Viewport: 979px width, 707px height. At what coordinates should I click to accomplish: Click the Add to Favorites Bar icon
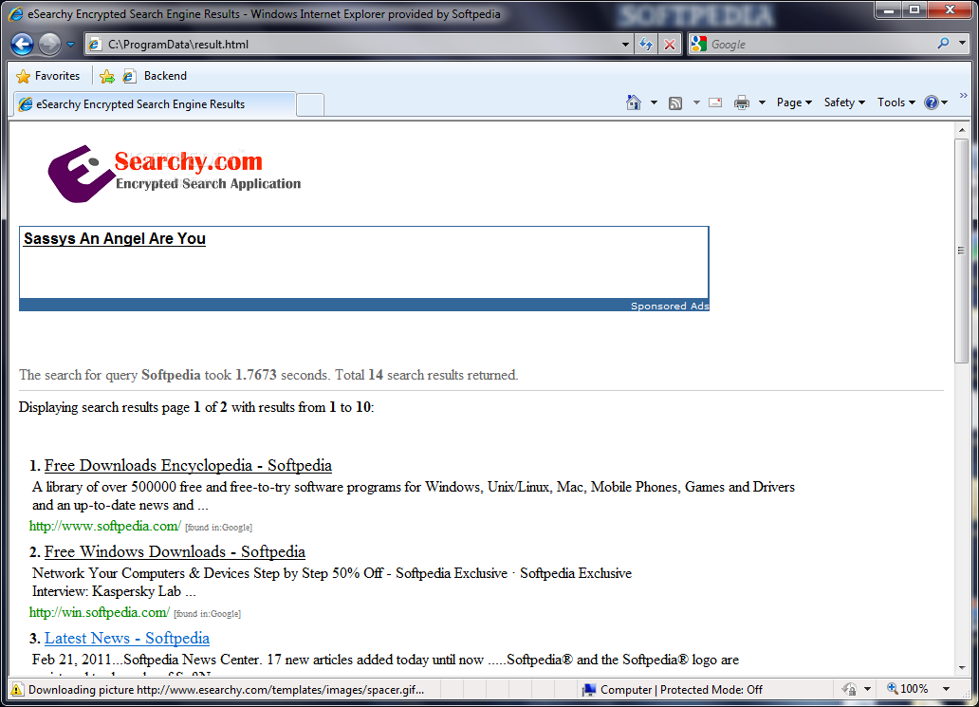click(107, 76)
